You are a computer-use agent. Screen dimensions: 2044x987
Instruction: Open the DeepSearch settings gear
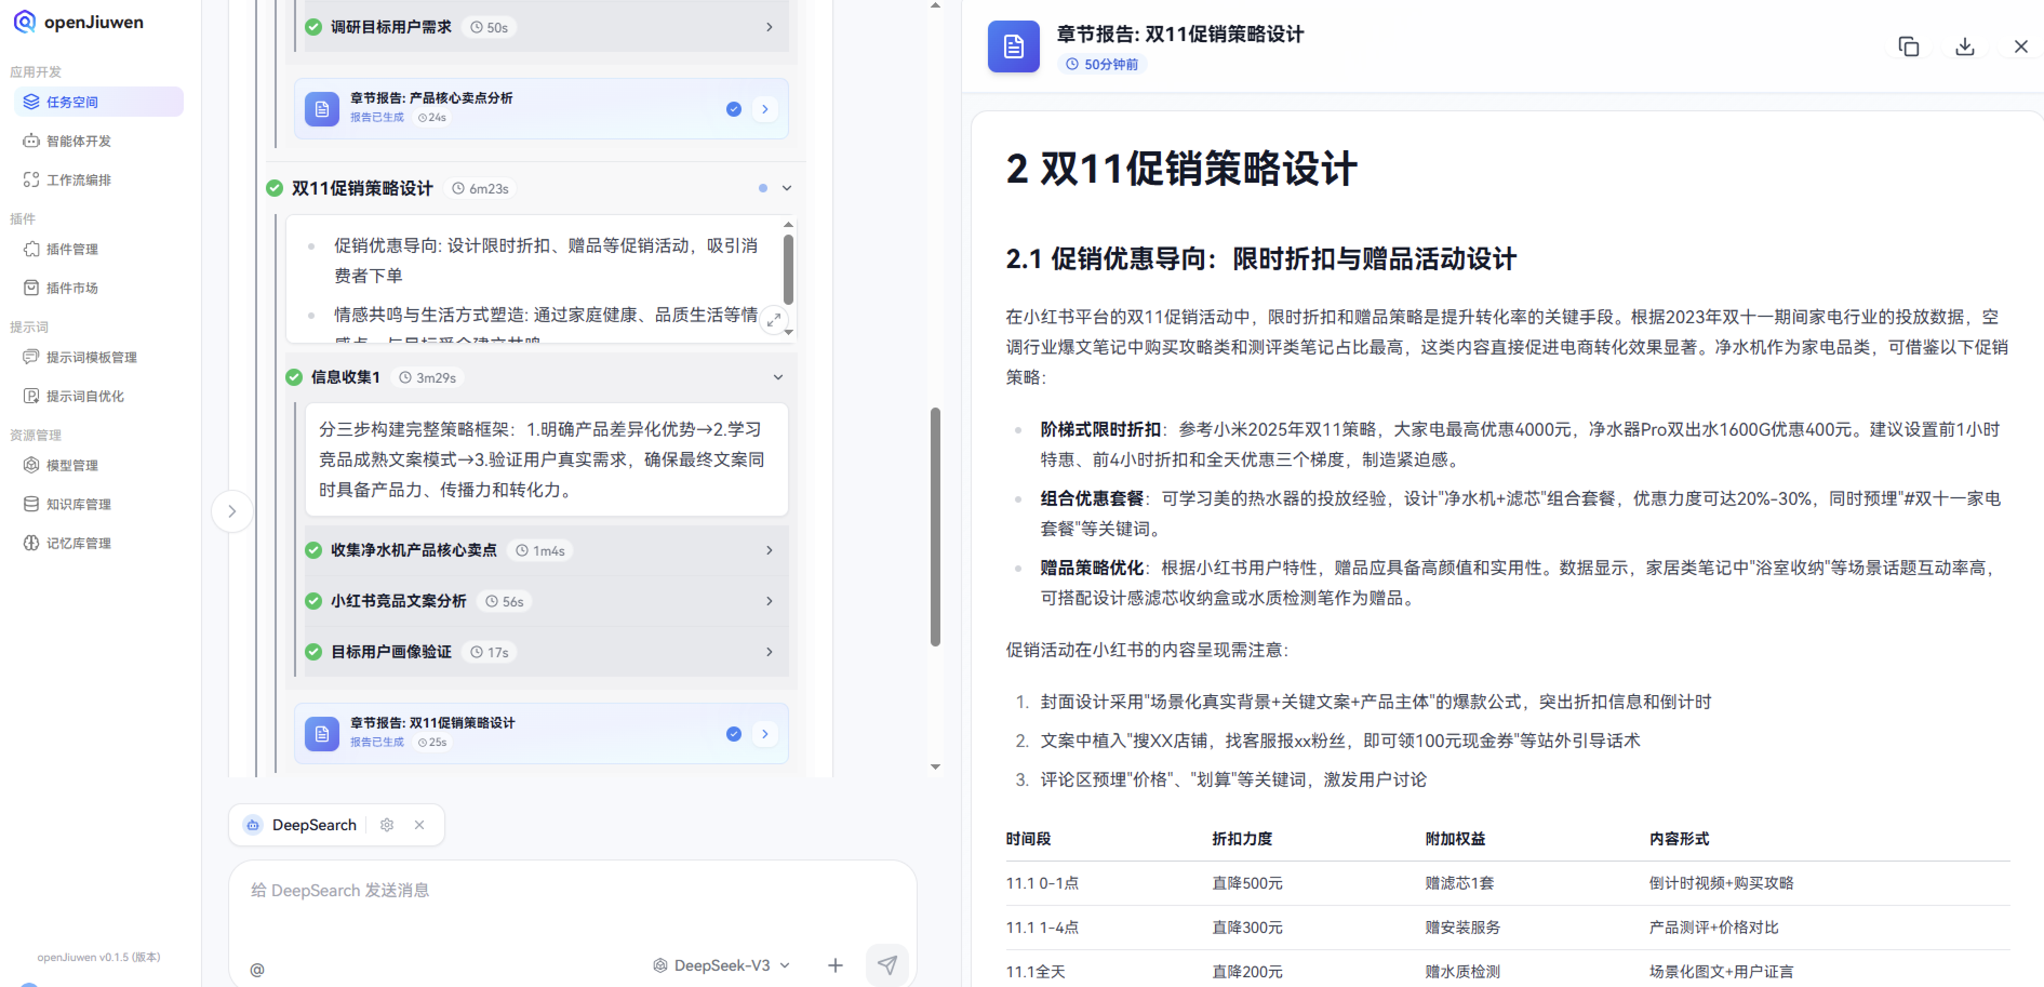(386, 825)
